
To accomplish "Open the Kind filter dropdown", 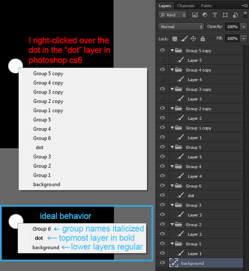I will [172, 15].
